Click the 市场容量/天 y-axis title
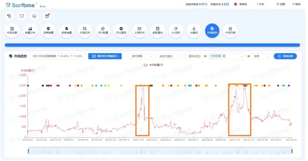308x161 pixels. tap(28, 71)
